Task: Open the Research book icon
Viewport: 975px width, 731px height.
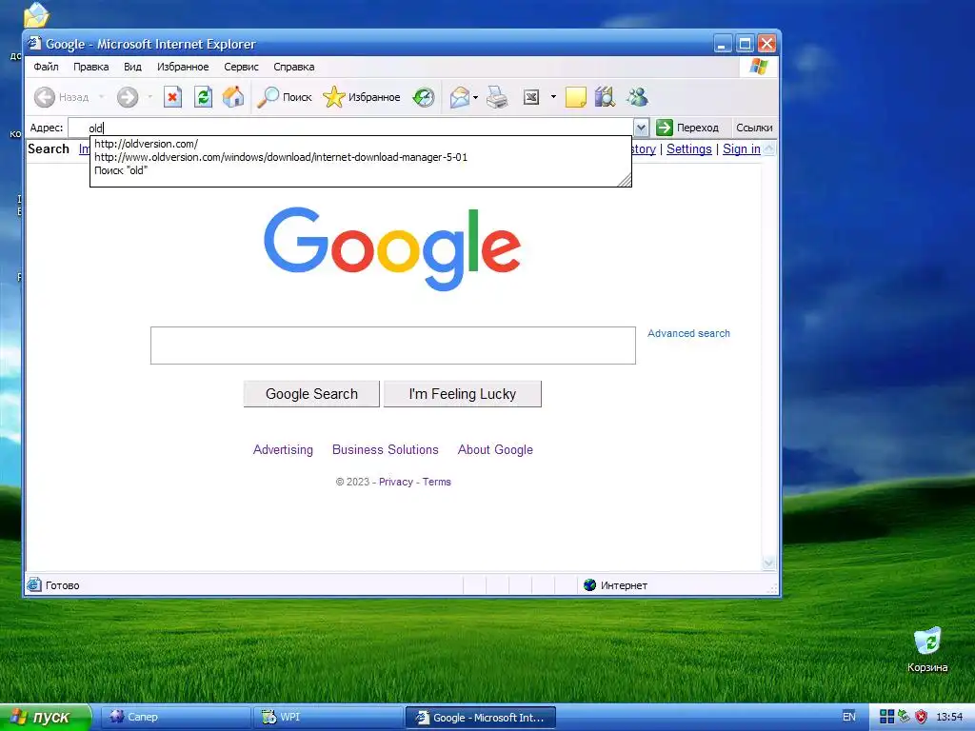Action: [x=605, y=97]
